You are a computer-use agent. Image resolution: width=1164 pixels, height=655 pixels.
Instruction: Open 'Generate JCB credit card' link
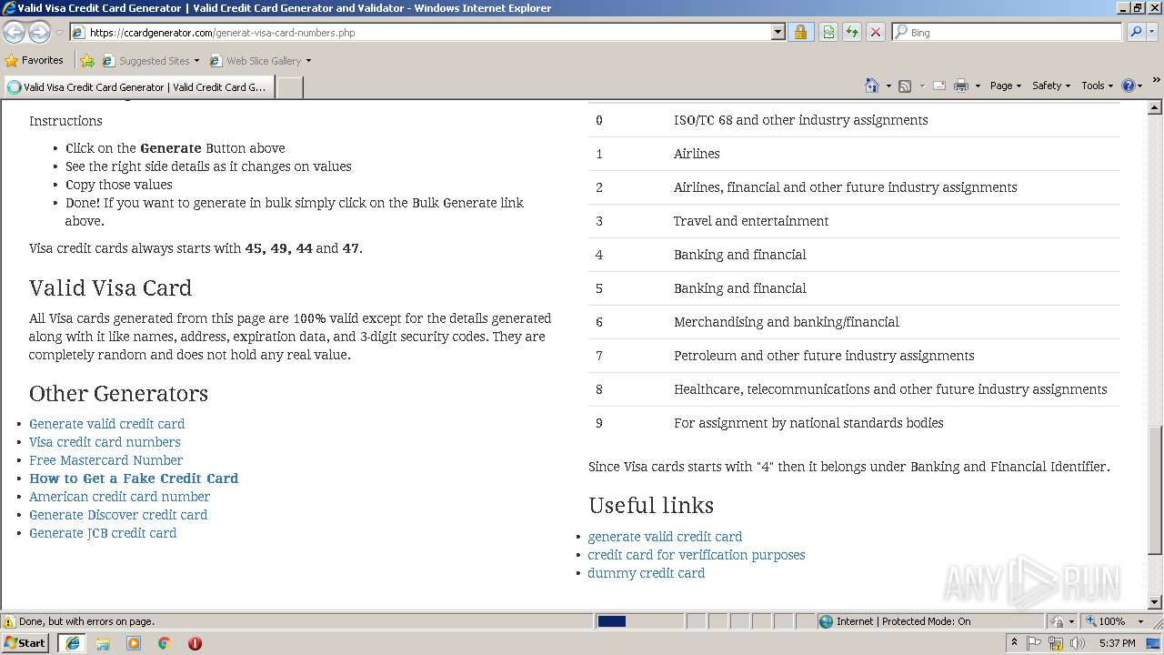103,533
